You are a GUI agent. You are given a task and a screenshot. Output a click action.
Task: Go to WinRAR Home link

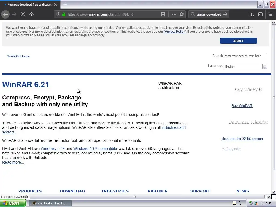click(x=18, y=56)
